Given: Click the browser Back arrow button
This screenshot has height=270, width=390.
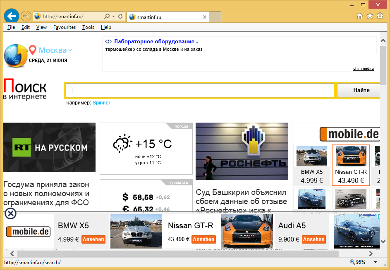Looking at the screenshot, I should pos(12,16).
